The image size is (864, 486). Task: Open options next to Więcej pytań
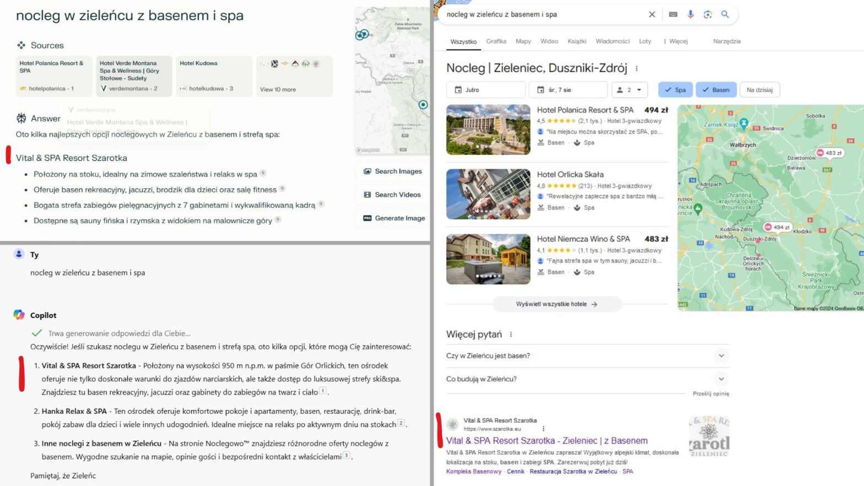click(x=511, y=334)
